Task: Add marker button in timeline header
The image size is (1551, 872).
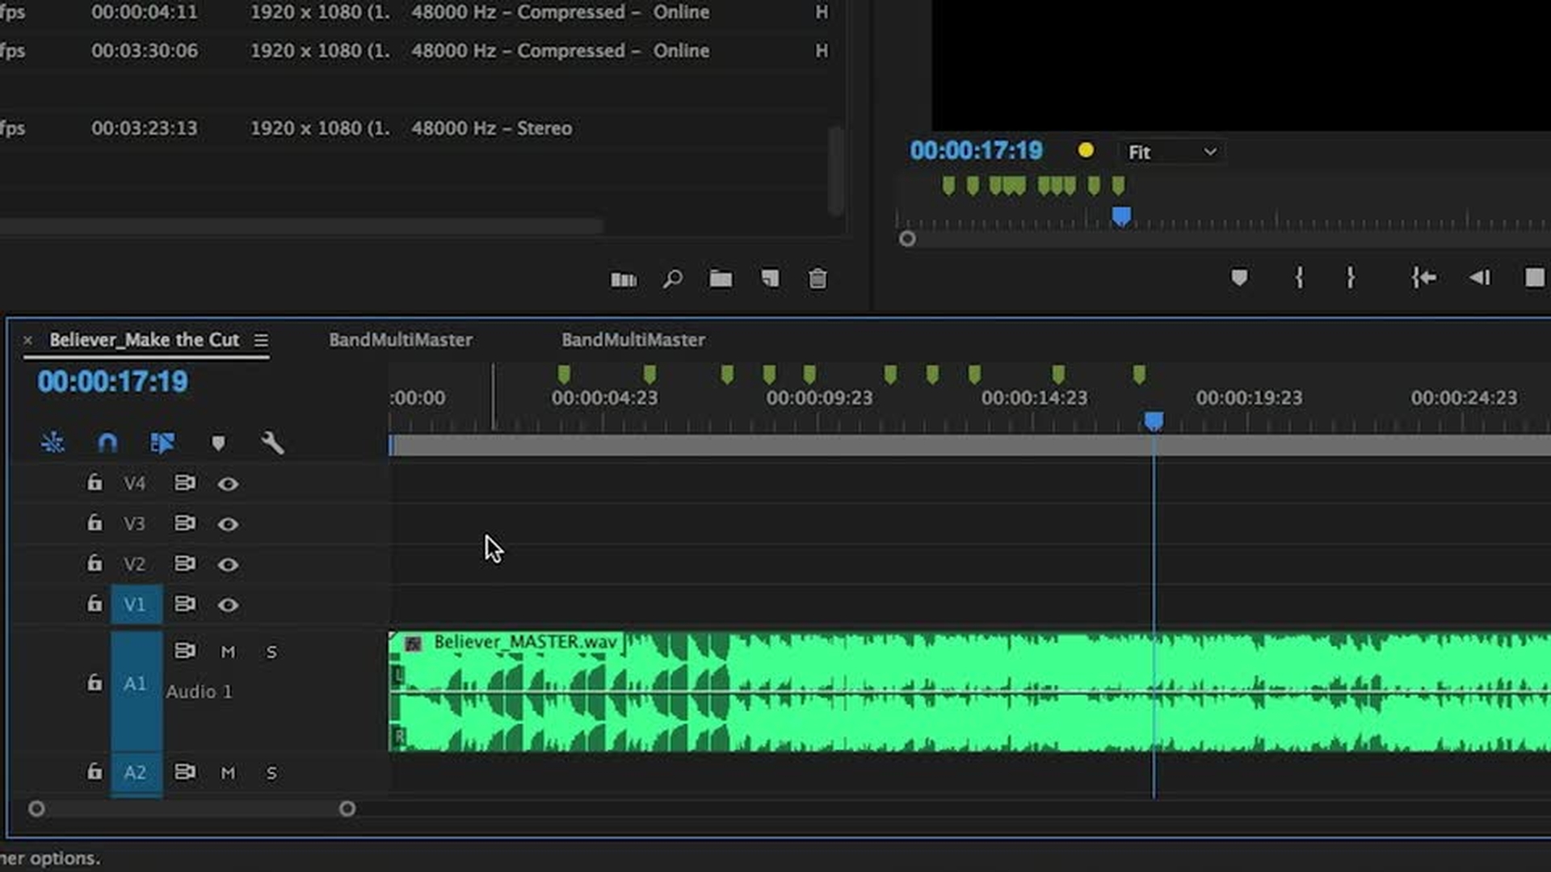Action: [x=218, y=442]
